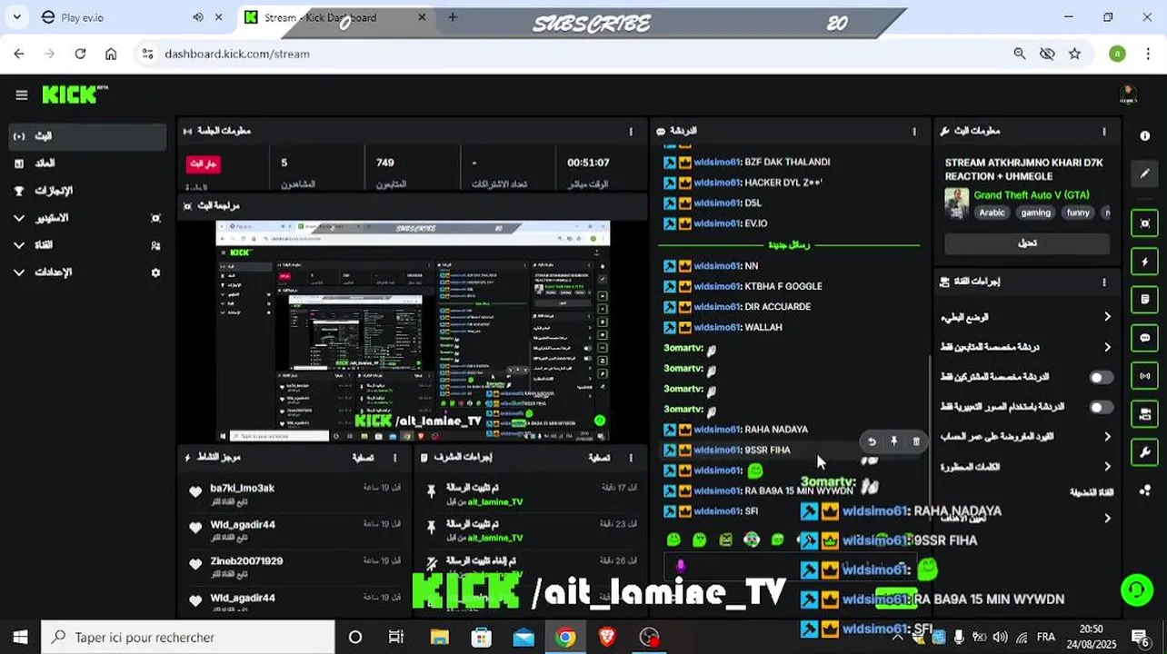Viewport: 1167px width, 654px height.
Task: Toggle the lightning activity widget icon in right sidebar
Action: click(1144, 262)
